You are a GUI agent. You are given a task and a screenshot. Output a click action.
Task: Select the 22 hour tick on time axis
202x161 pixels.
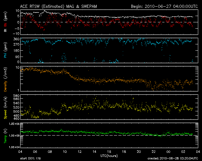(x=154, y=152)
